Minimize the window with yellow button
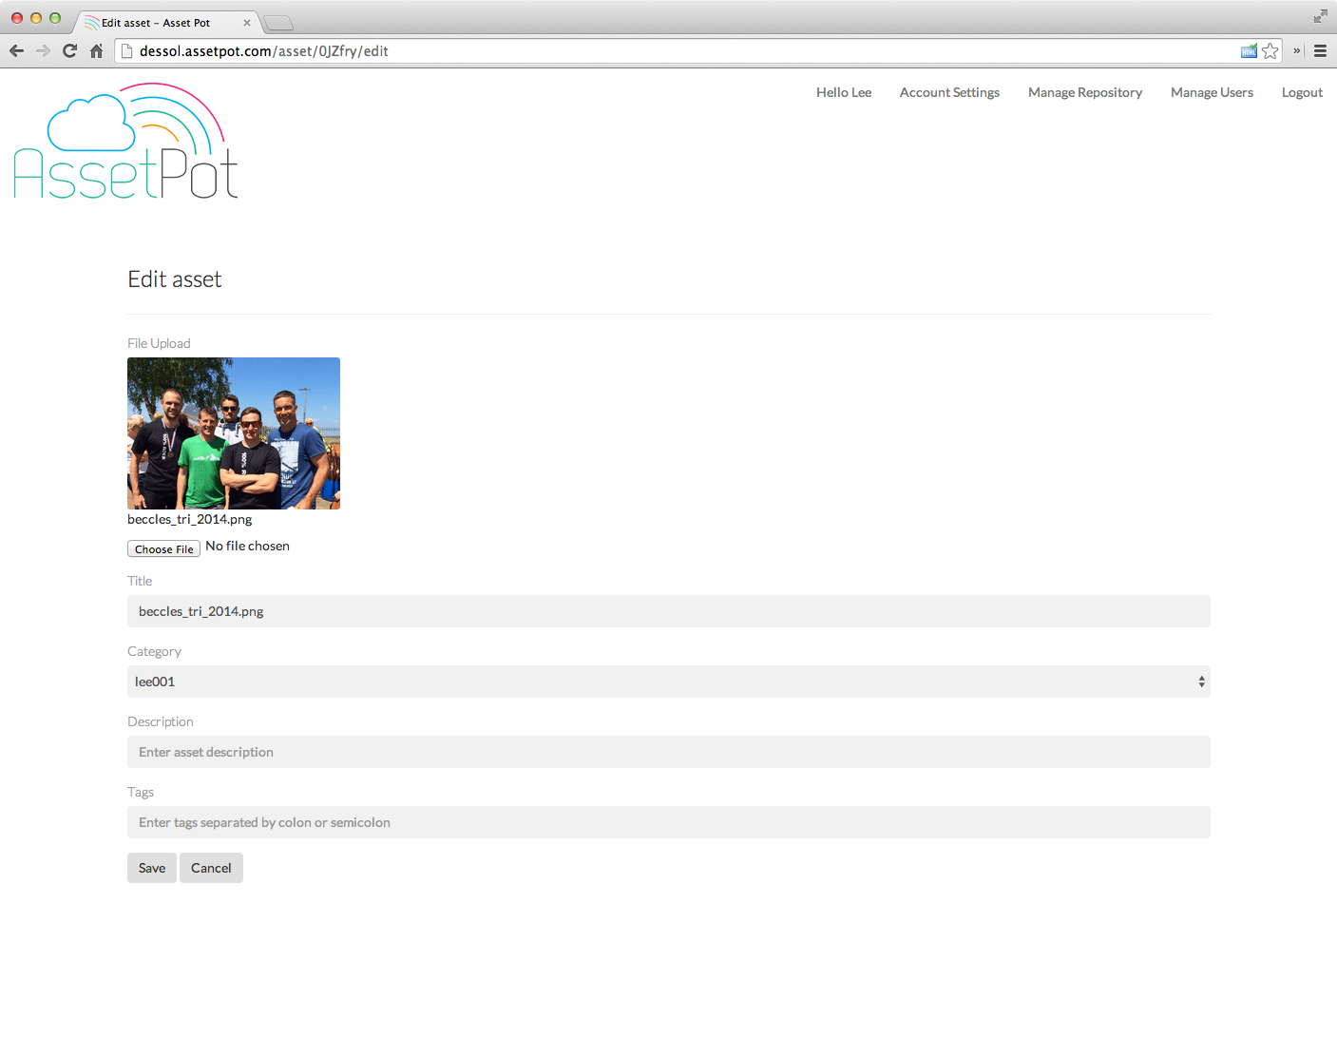 tap(36, 18)
